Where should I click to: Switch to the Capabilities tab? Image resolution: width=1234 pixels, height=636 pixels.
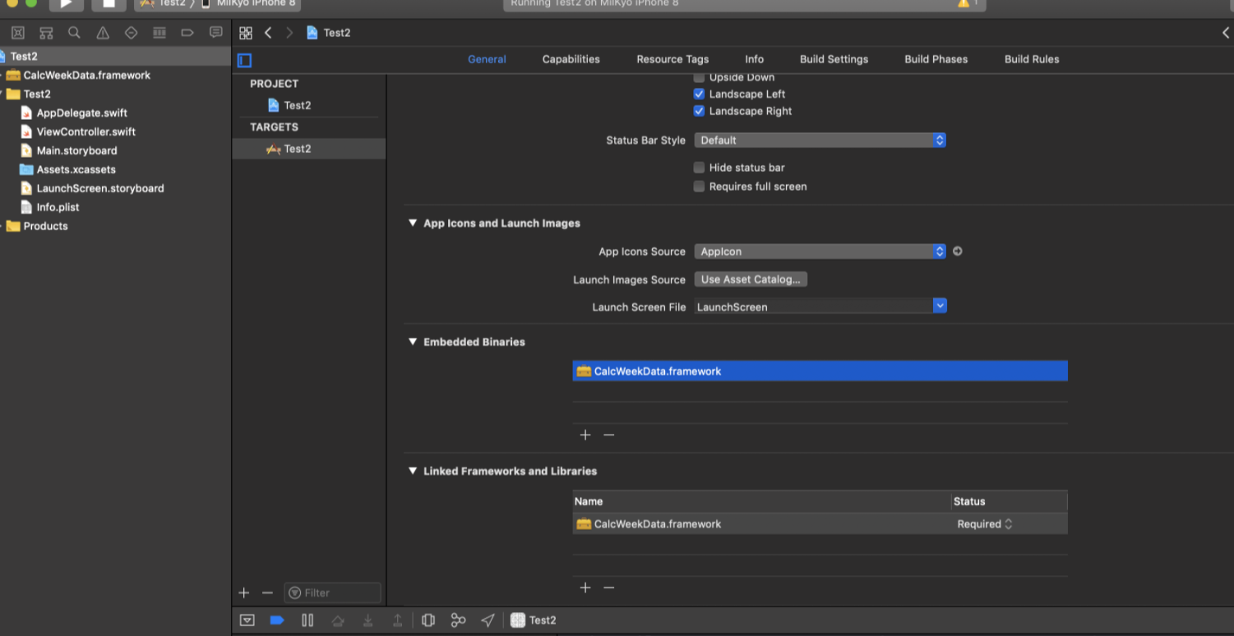point(571,59)
